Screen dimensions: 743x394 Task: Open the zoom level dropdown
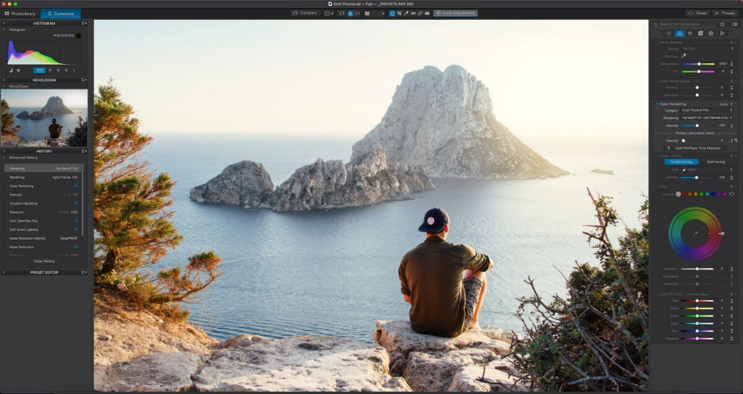(x=375, y=13)
